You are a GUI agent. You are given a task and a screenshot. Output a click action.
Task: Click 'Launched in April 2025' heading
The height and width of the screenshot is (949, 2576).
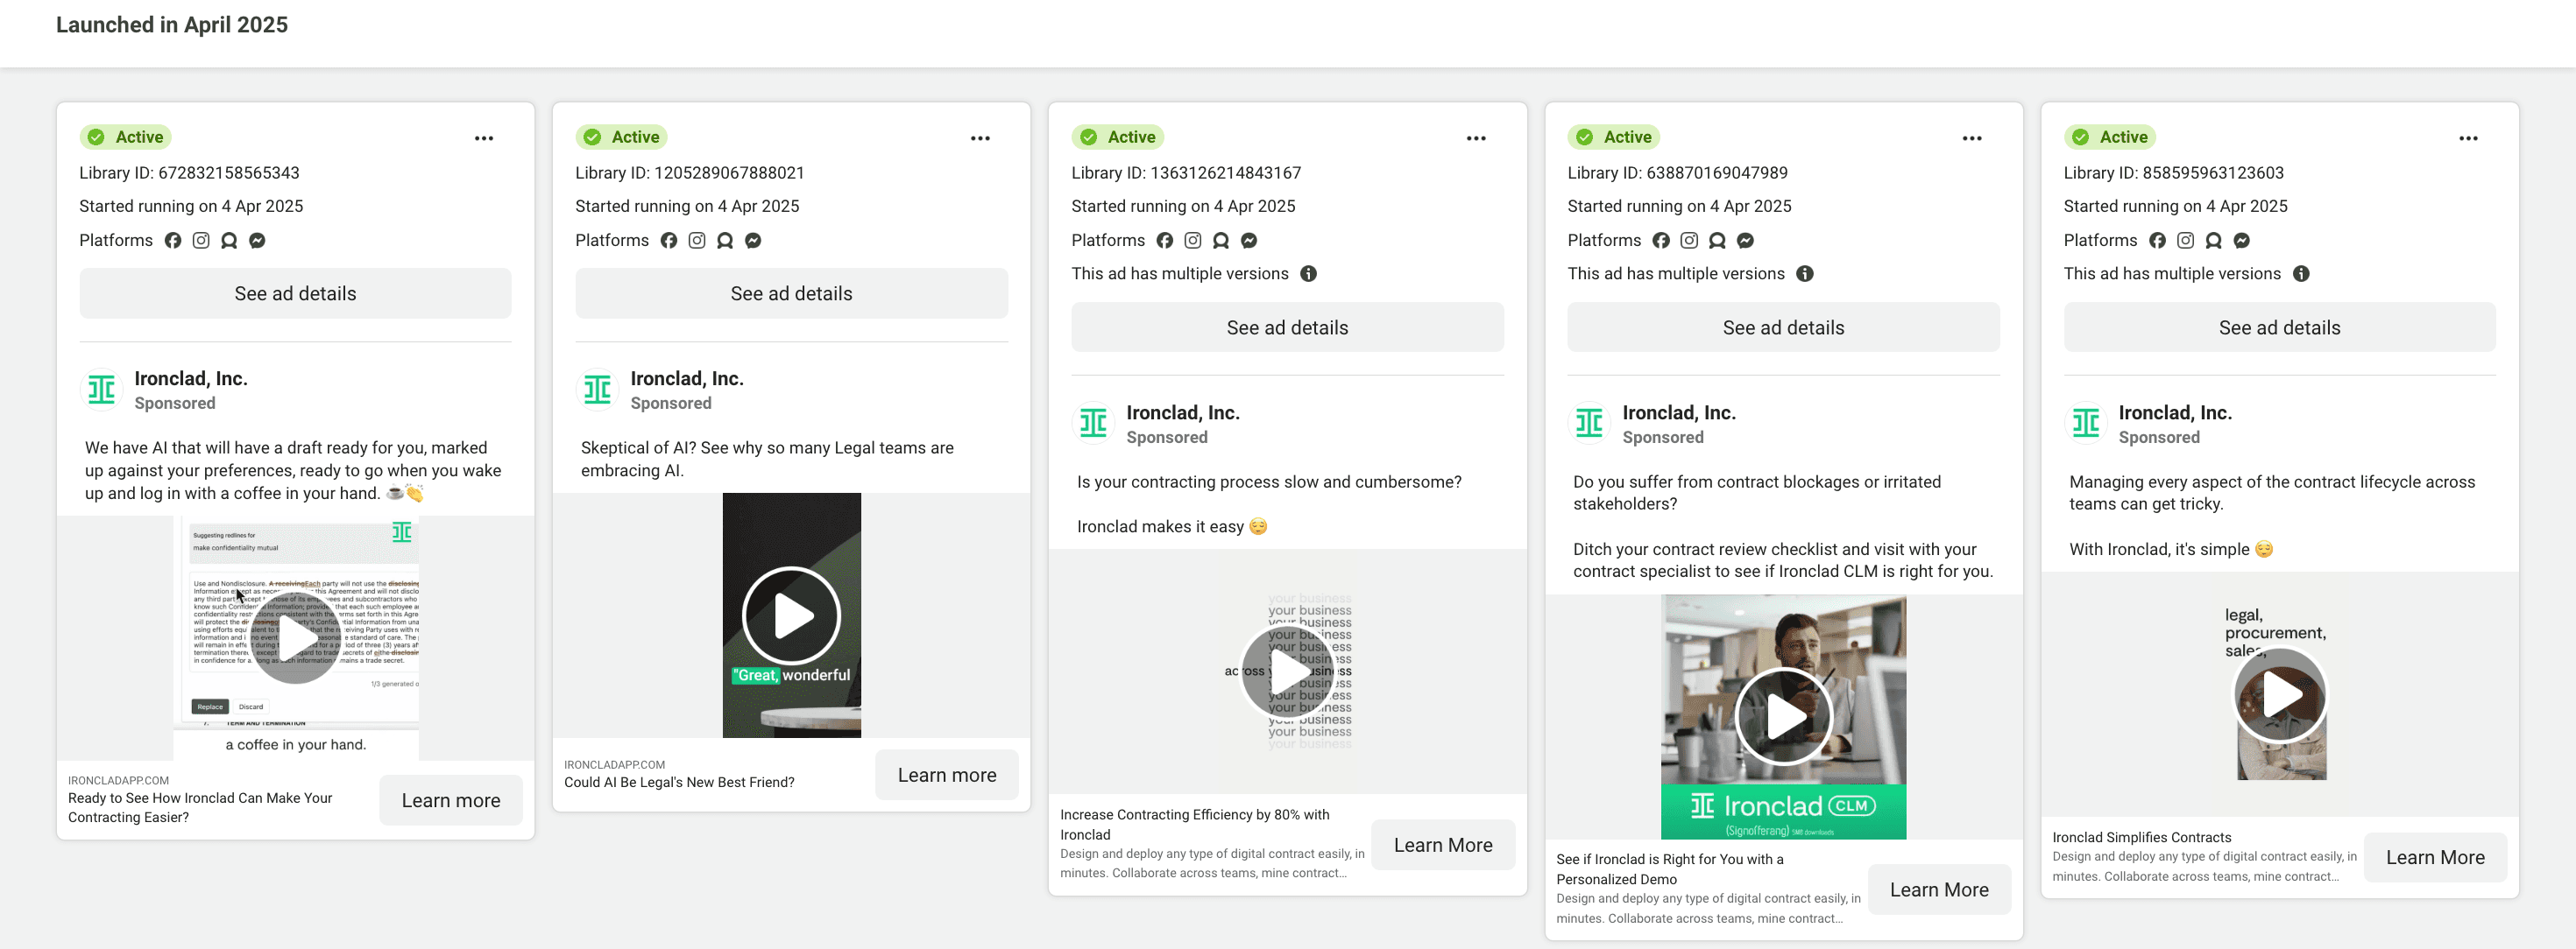tap(171, 25)
